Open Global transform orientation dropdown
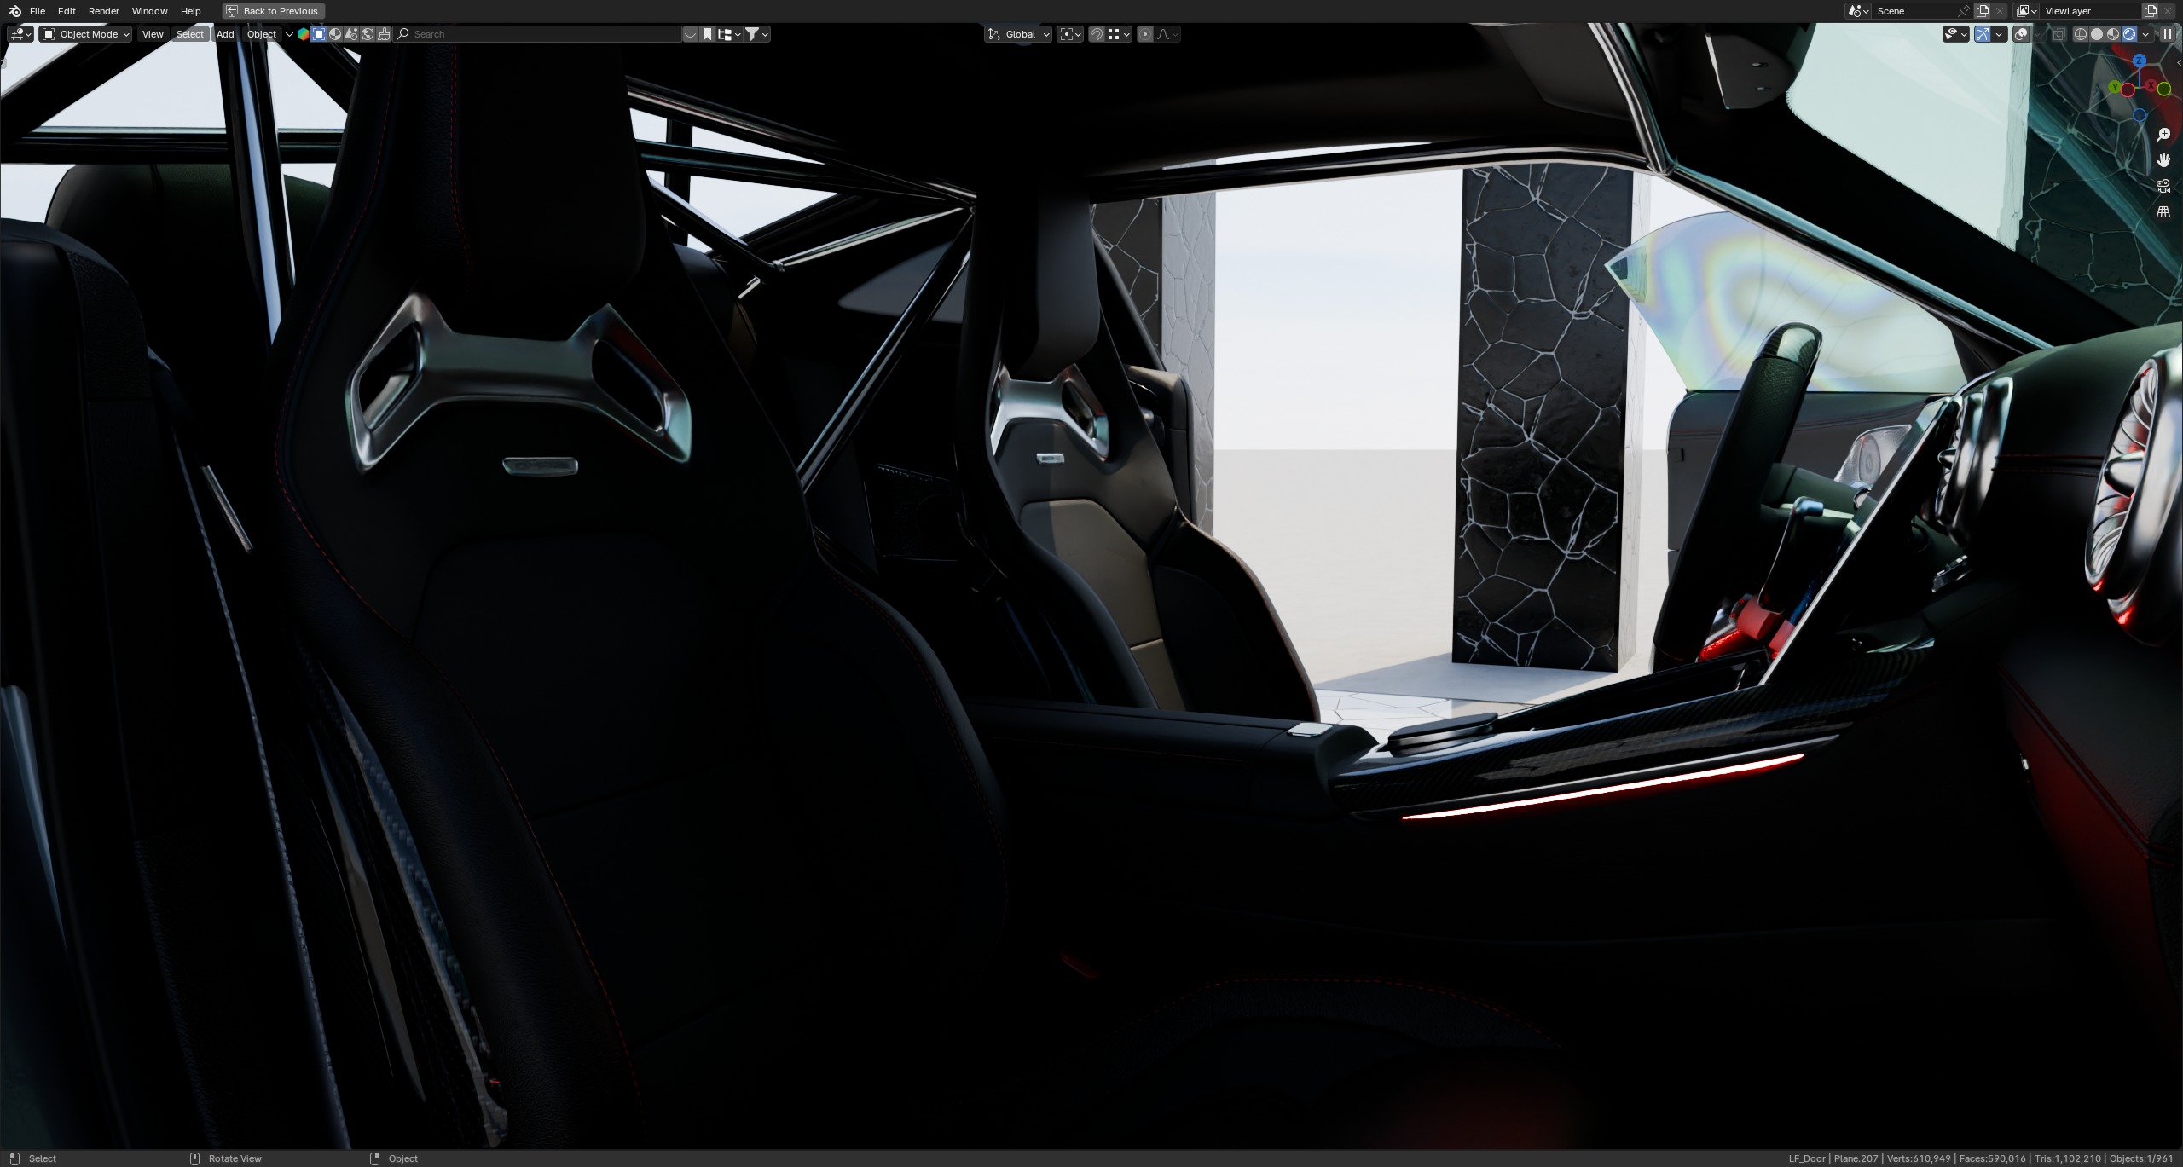The image size is (2183, 1167). point(1019,34)
